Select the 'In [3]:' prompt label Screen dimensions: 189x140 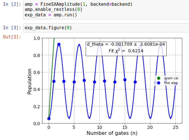12,28
